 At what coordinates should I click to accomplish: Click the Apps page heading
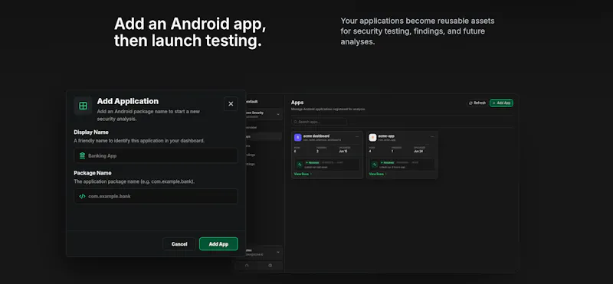(297, 103)
